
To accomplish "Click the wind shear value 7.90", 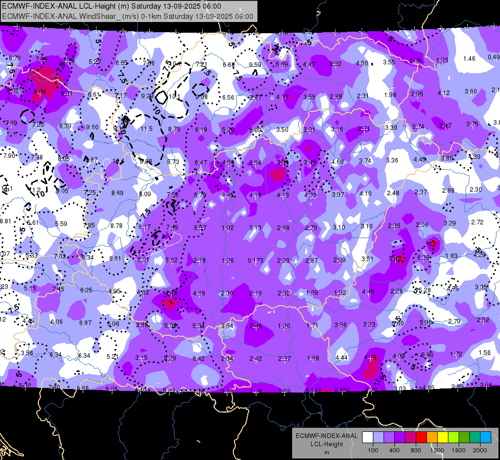I will point(9,156).
